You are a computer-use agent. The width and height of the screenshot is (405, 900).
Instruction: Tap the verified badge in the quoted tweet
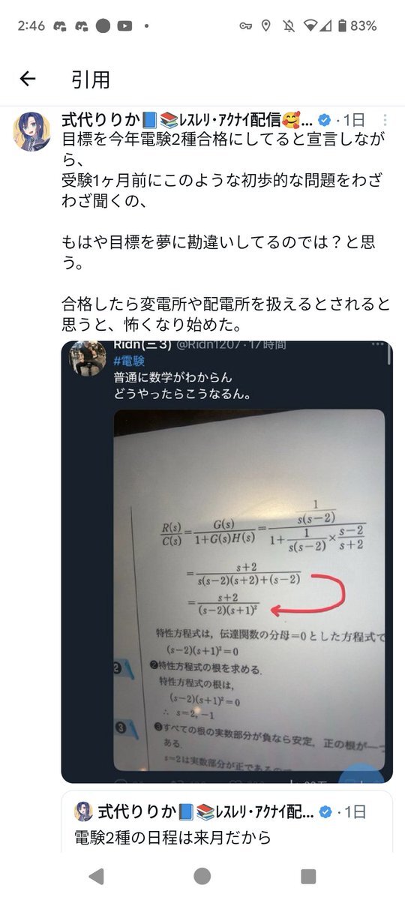click(x=325, y=812)
